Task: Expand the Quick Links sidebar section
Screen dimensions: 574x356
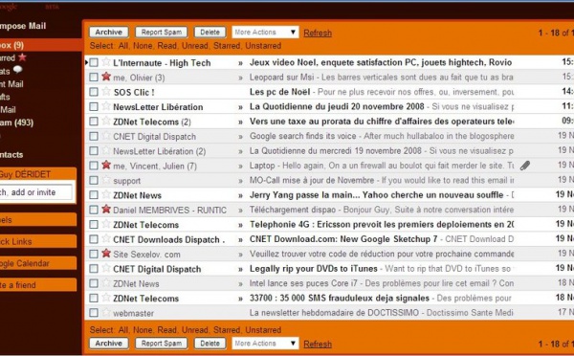Action: (37, 241)
